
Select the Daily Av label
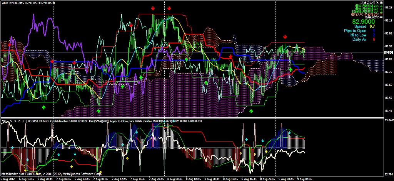358,39
